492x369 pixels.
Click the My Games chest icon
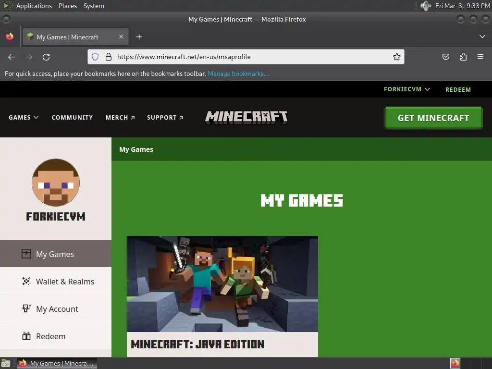coord(26,254)
